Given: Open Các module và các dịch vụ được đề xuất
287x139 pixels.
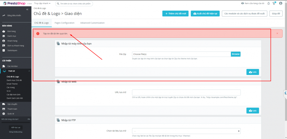Looking at the screenshot, I should pyautogui.click(x=245, y=13).
